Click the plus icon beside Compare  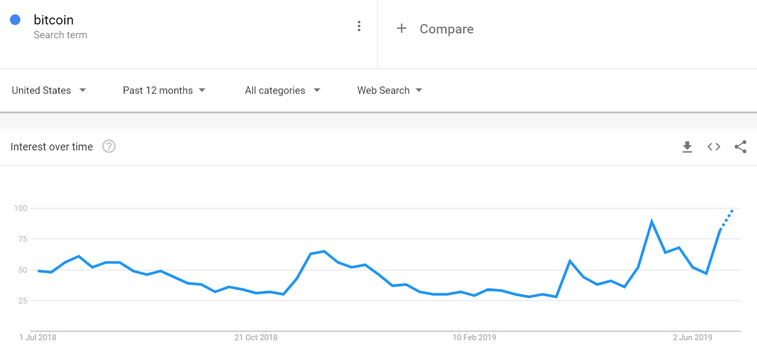pyautogui.click(x=402, y=28)
